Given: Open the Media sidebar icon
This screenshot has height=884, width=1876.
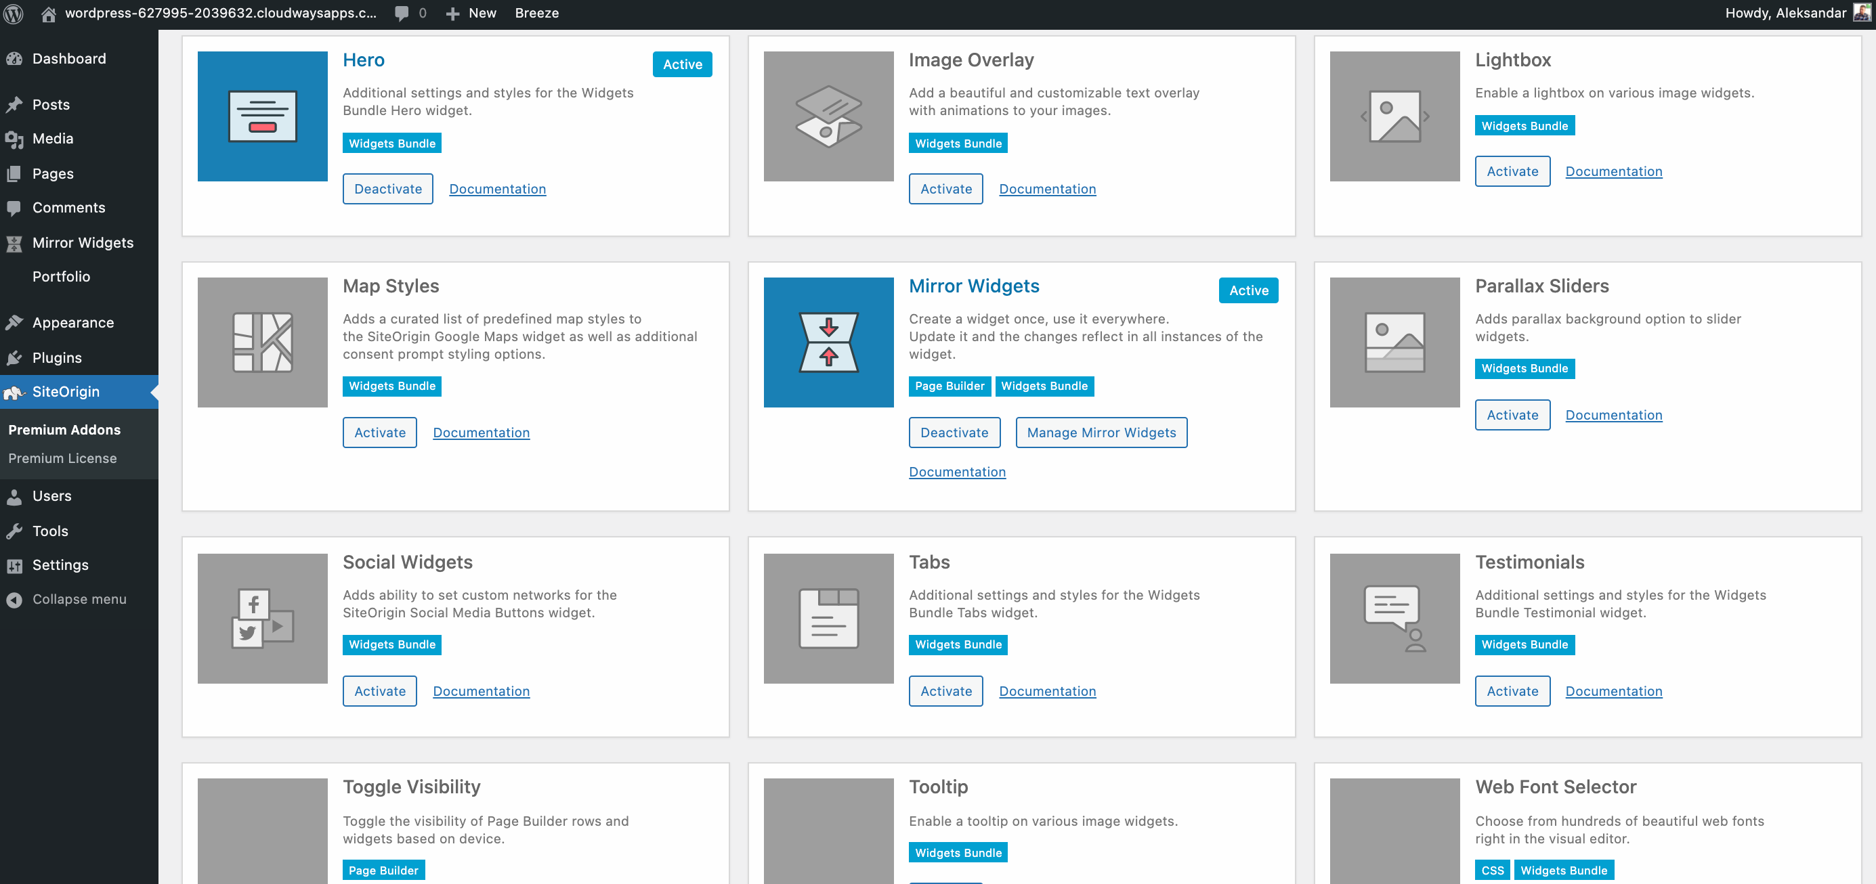Looking at the screenshot, I should pos(16,138).
